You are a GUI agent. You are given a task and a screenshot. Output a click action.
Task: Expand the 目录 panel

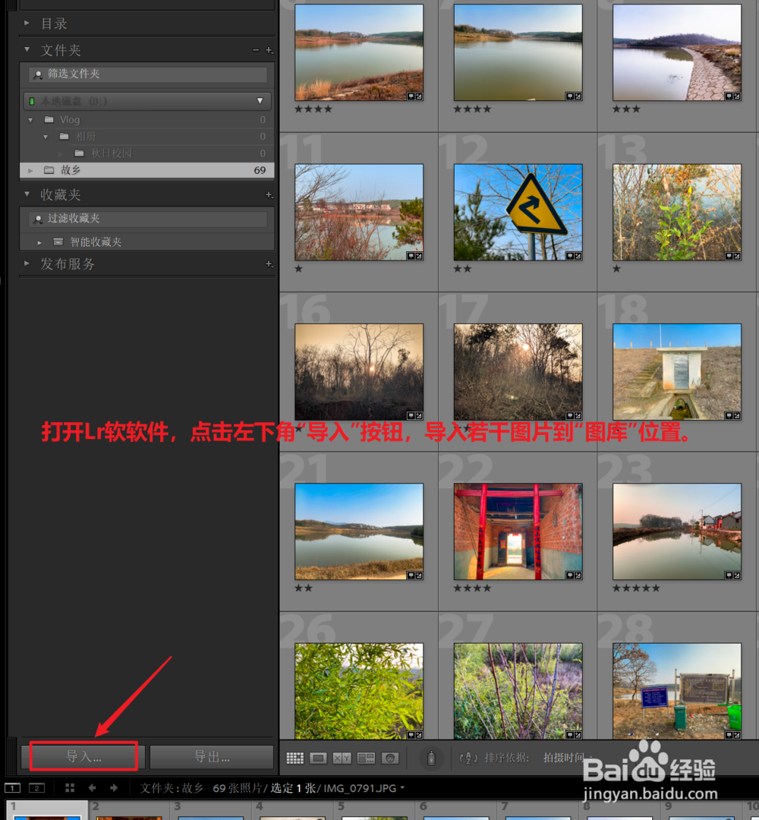pos(27,23)
